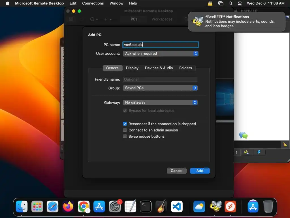The image size is (290, 218).
Task: Launch Terminal from the dock
Action: pos(146,206)
